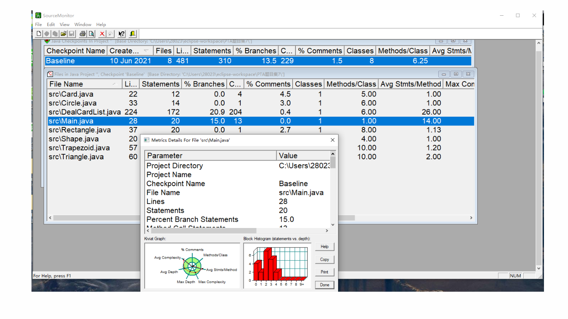The image size is (568, 319).
Task: Click the Project Directory parameter row
Action: click(x=237, y=166)
